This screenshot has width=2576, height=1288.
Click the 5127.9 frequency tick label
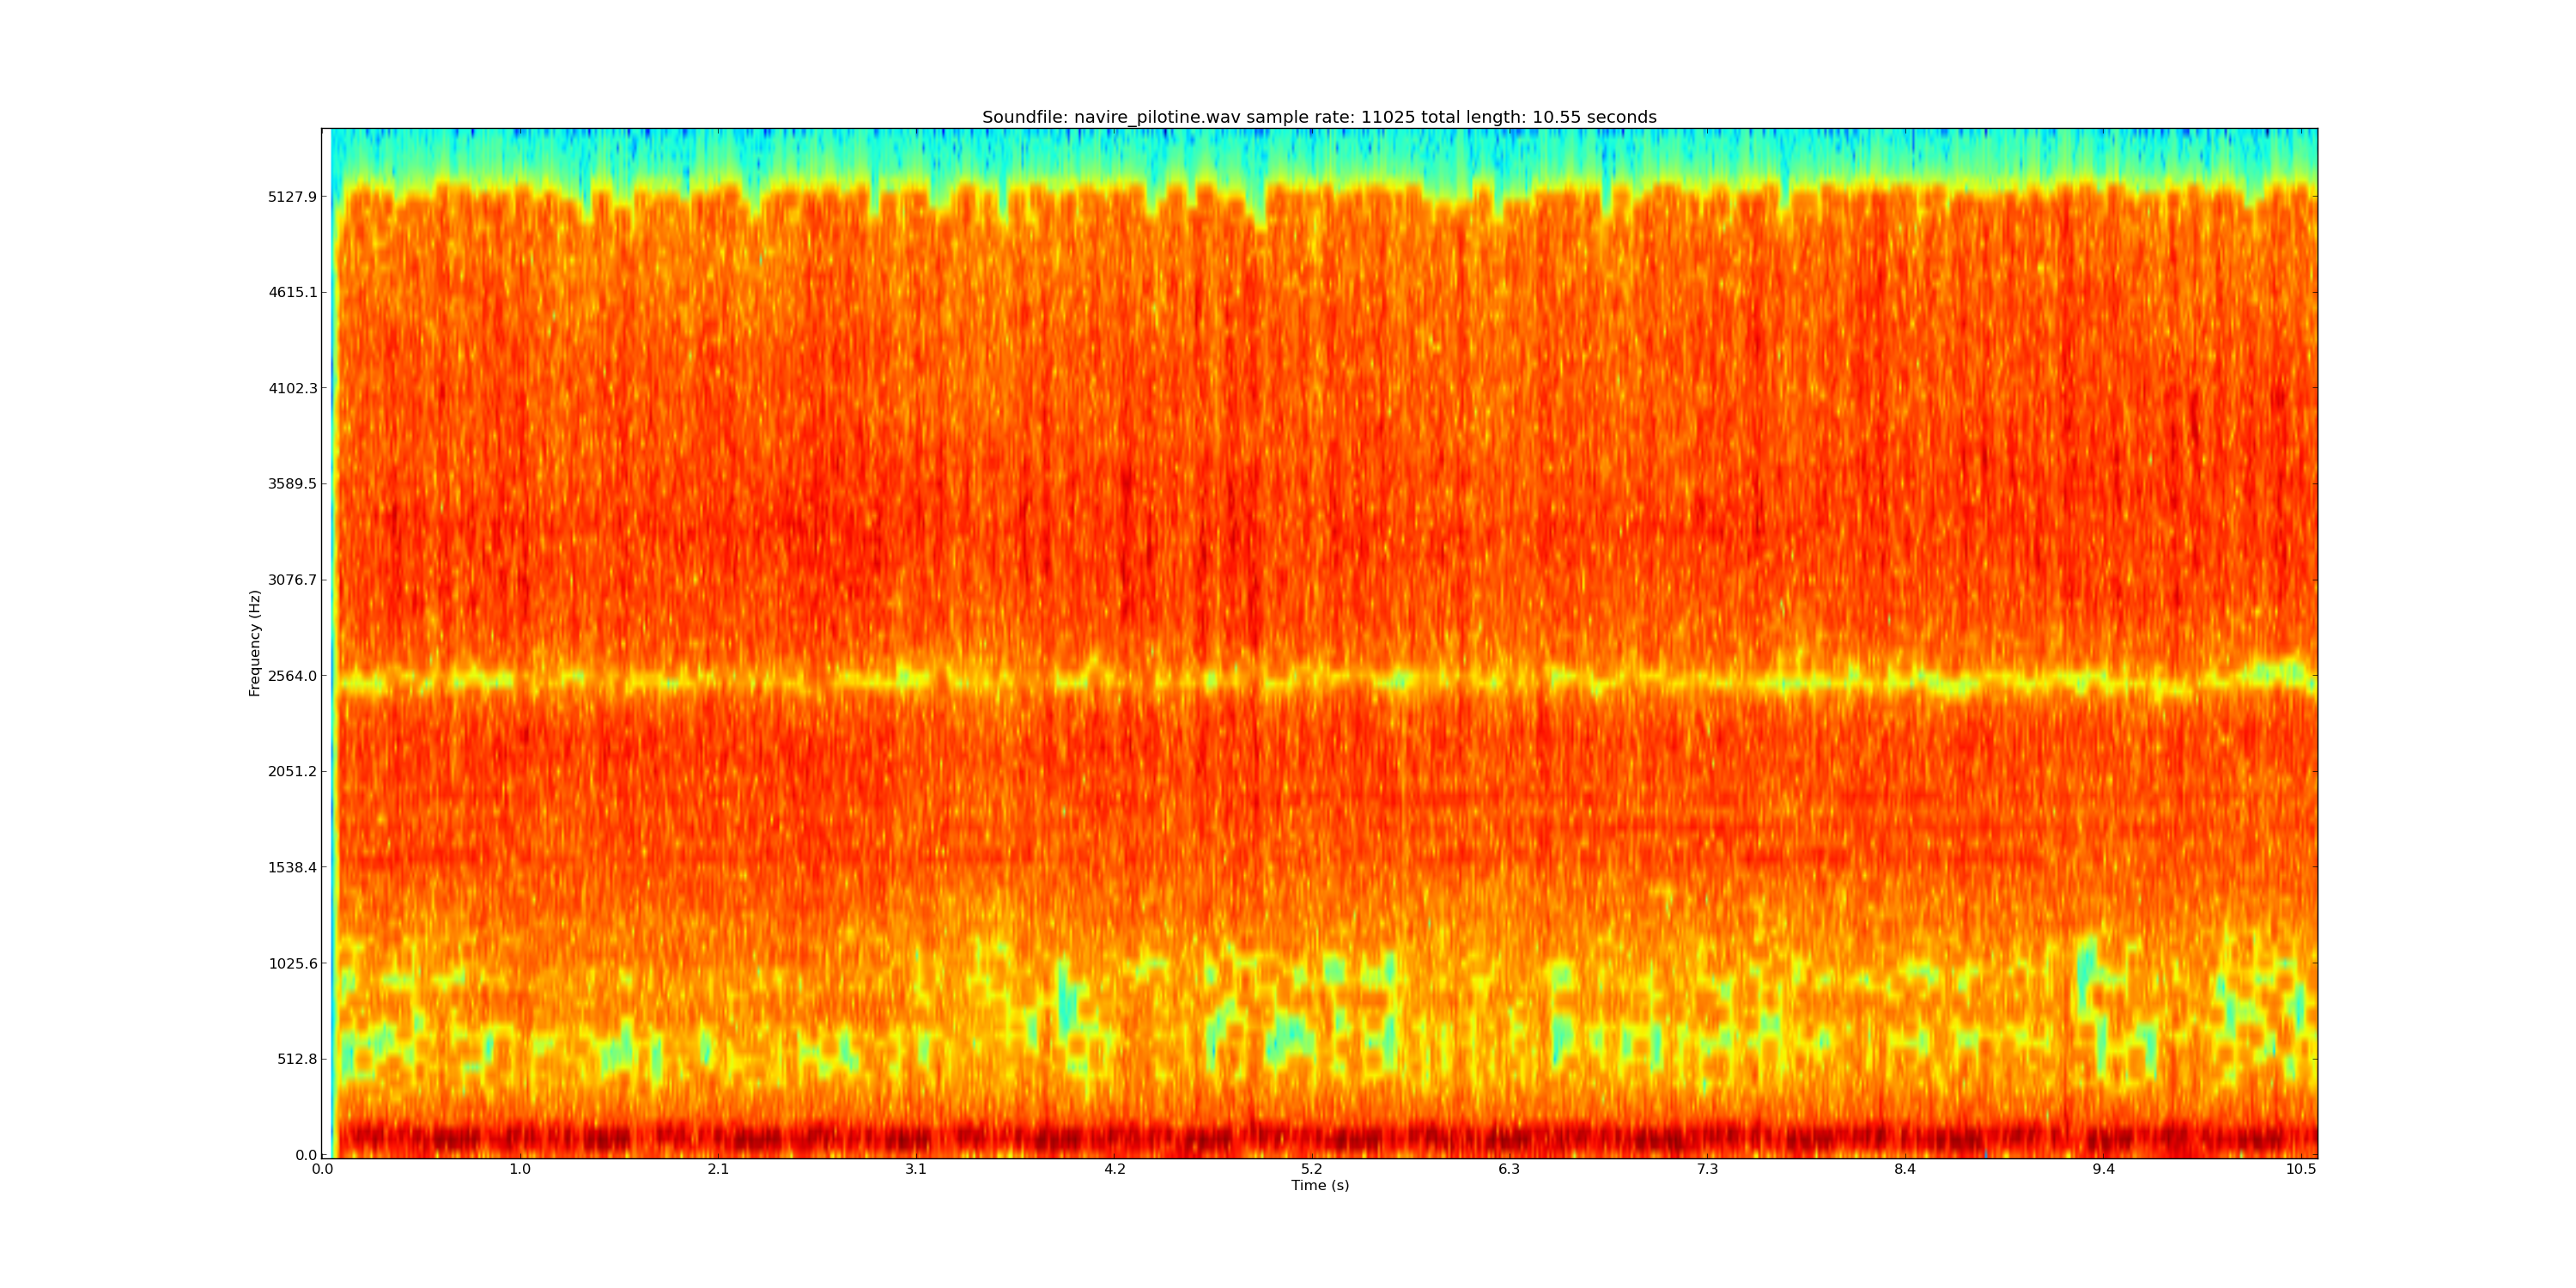(291, 197)
